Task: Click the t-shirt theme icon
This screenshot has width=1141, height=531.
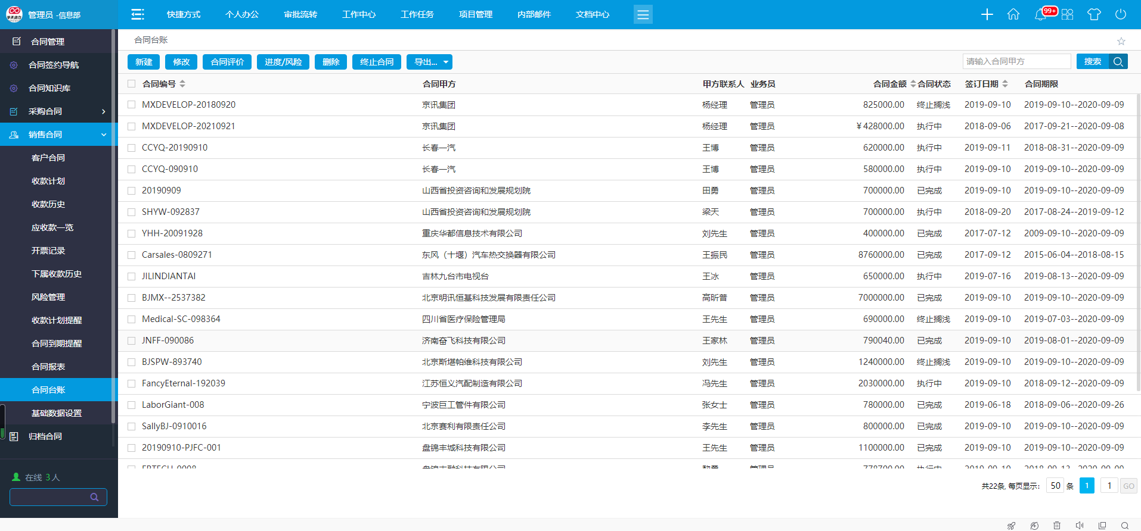Action: pyautogui.click(x=1094, y=14)
